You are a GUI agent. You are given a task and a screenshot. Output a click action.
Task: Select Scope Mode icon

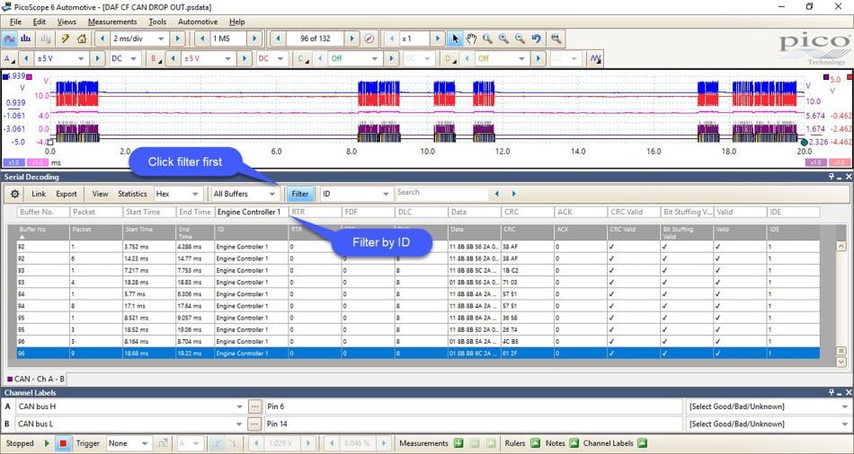pyautogui.click(x=9, y=39)
